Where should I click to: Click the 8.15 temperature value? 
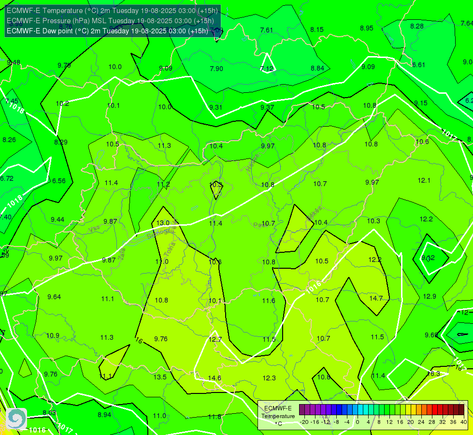pyautogui.click(x=317, y=29)
